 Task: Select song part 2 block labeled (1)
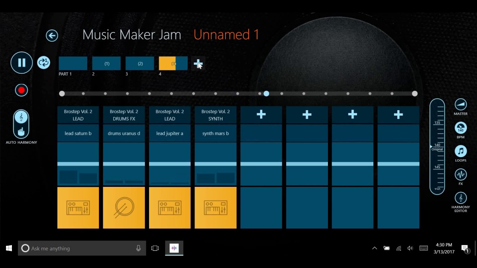[x=107, y=64]
